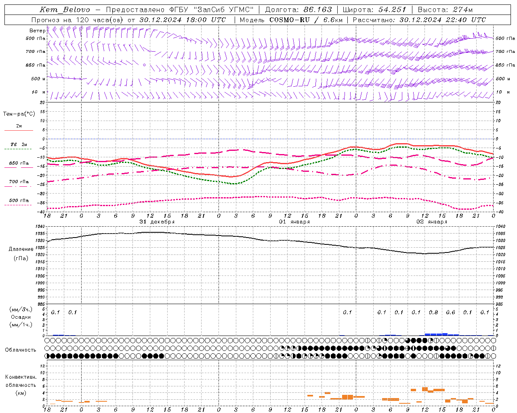Select the 'Модель COSMO-RU / 6.6км' text
Screen dimensions: 517x413
click(x=291, y=20)
